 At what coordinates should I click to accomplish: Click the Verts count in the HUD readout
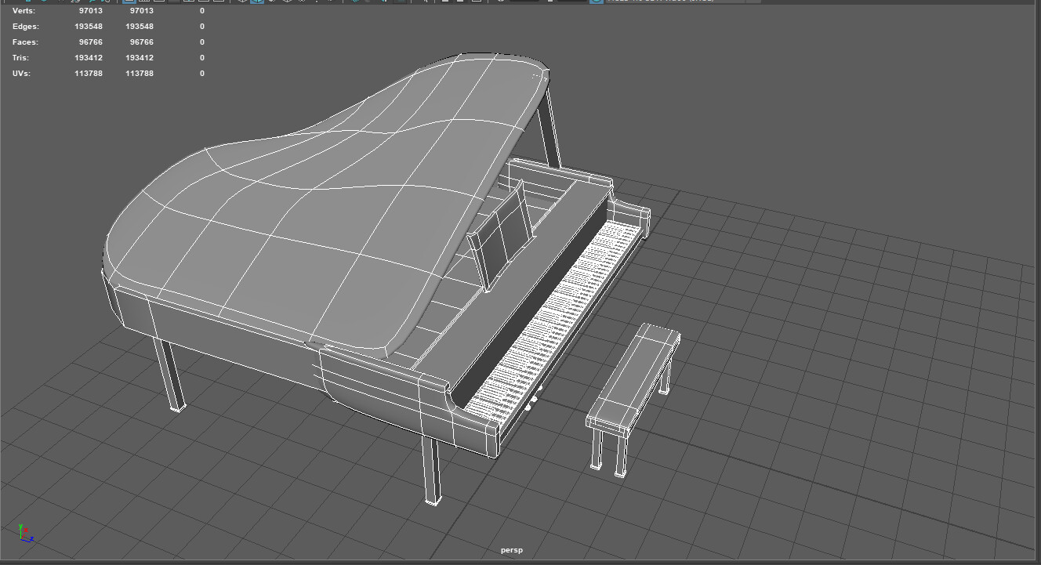click(x=88, y=10)
